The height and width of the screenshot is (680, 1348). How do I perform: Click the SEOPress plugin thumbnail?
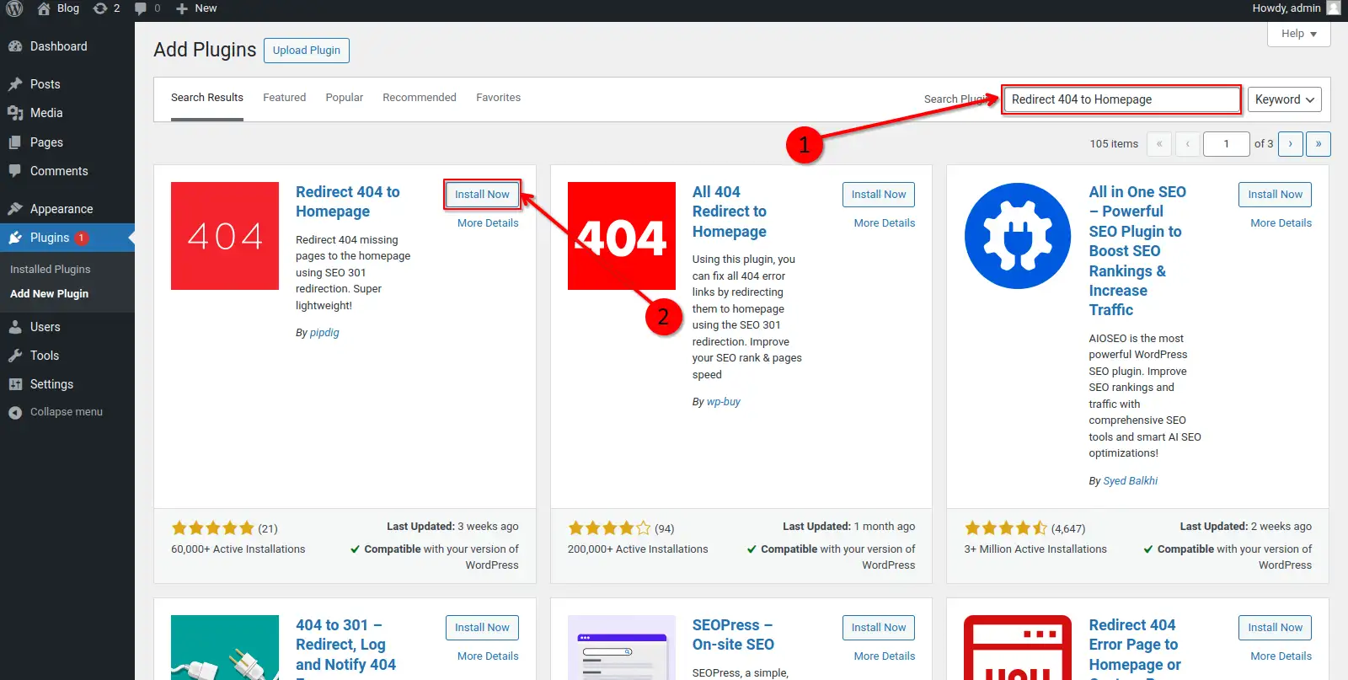622,647
